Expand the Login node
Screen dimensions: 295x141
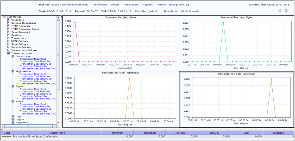click(13, 116)
